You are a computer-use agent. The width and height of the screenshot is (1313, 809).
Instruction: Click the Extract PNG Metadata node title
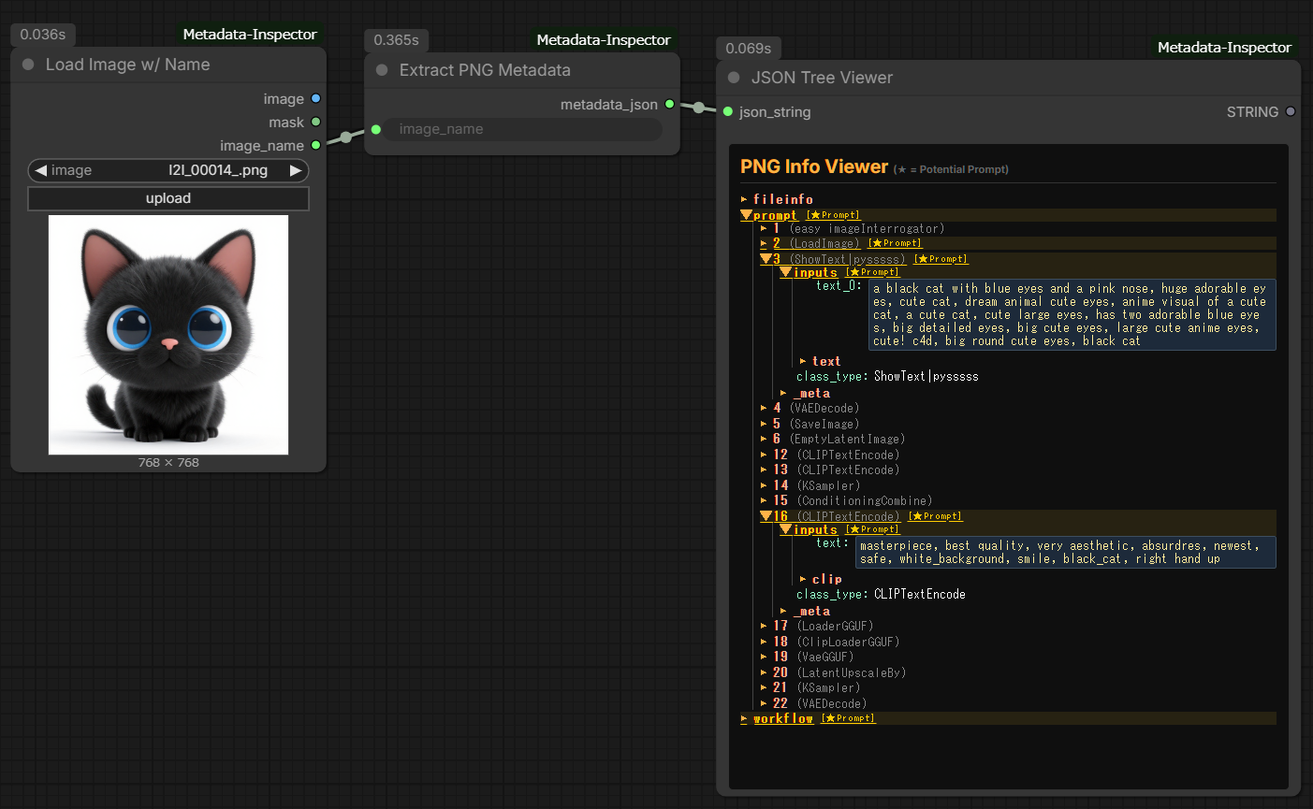(485, 70)
